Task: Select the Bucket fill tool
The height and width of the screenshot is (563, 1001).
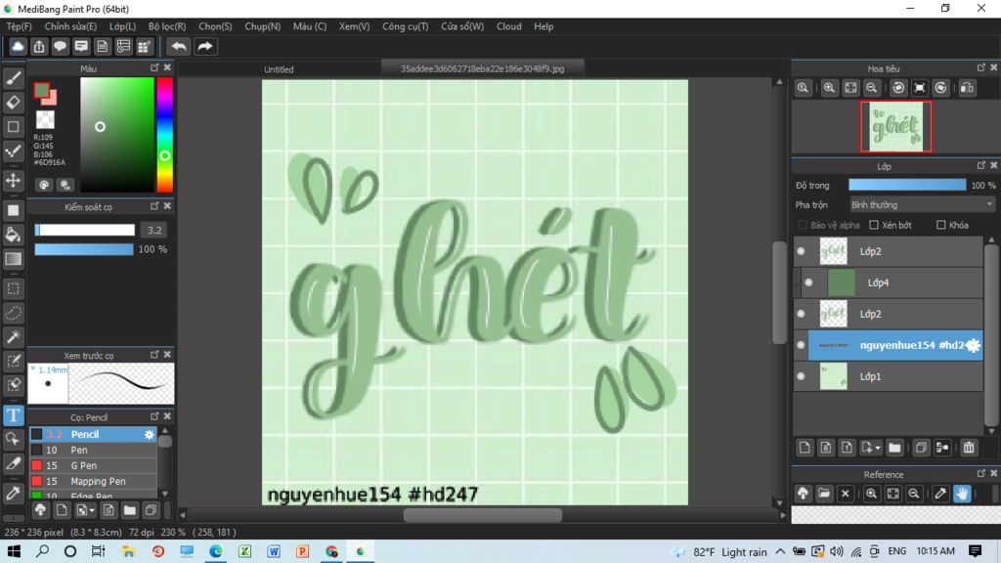Action: [x=13, y=235]
